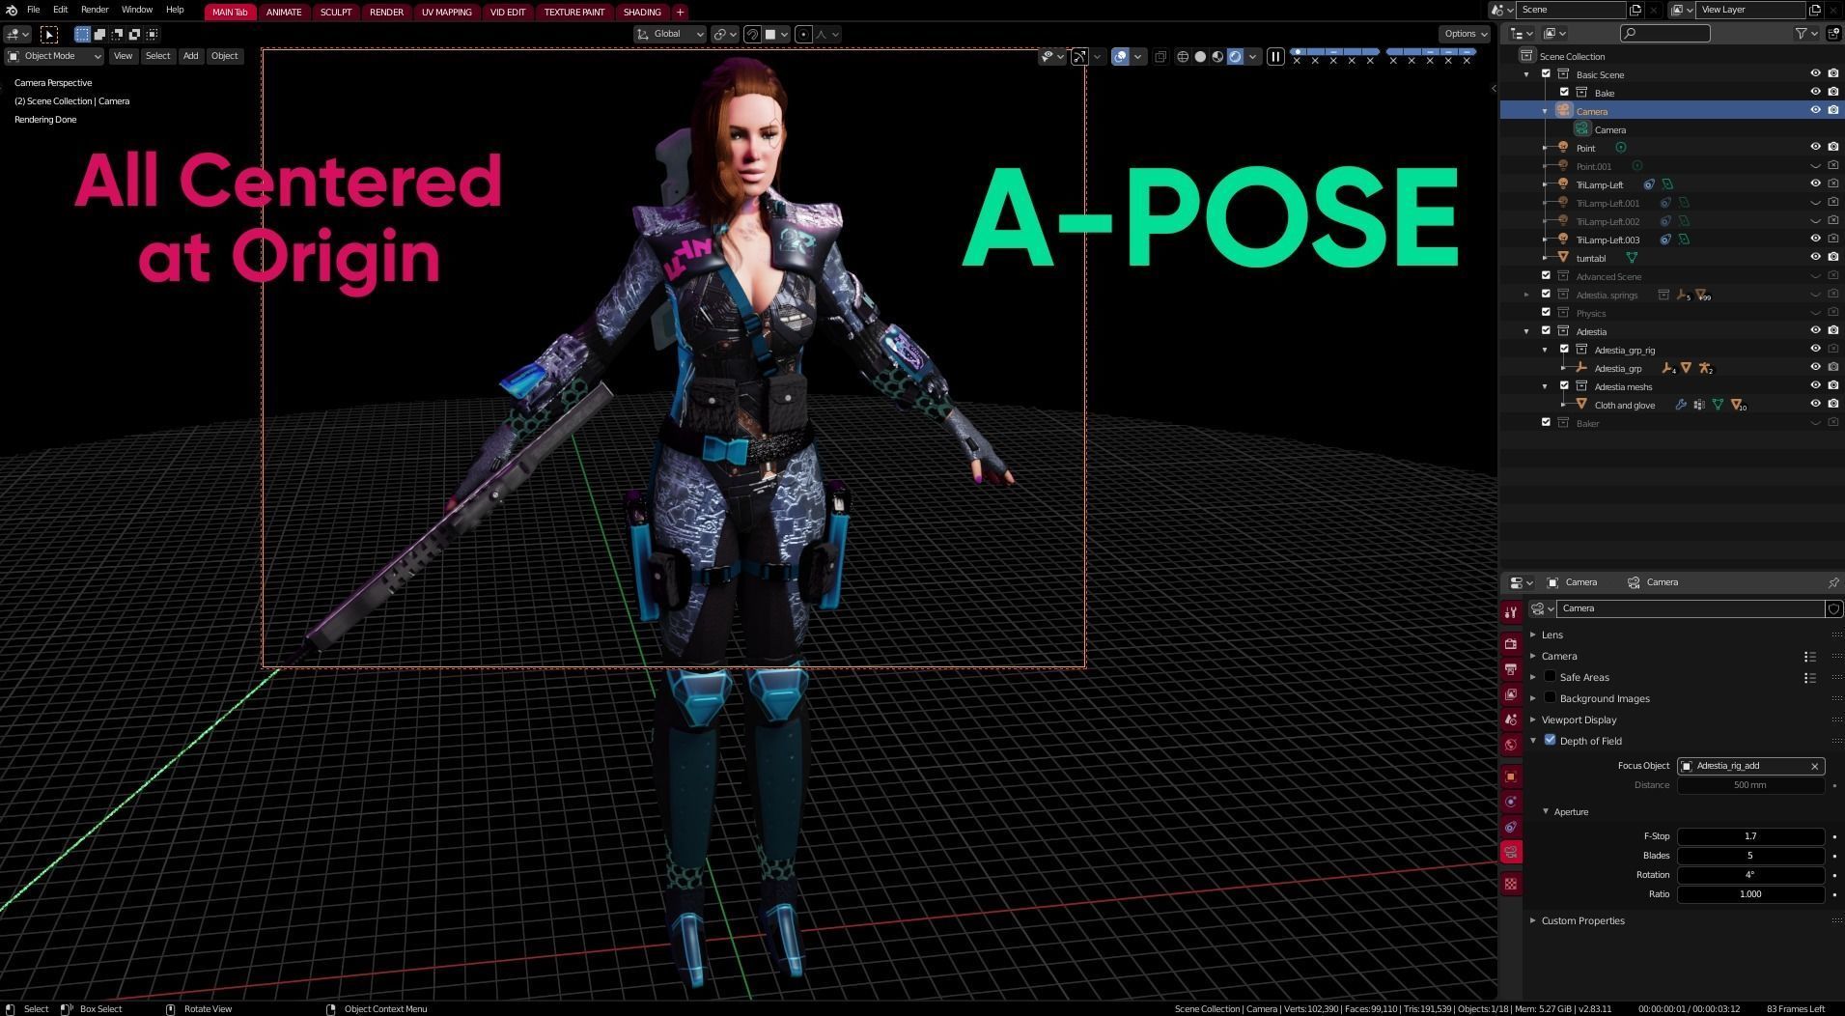
Task: Open the Global transform orientation dropdown
Action: [x=670, y=34]
